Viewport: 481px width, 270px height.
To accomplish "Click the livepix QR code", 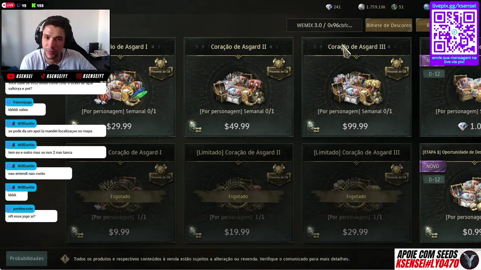I will 454,32.
